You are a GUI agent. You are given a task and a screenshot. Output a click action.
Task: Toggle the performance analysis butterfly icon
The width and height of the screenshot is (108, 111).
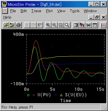(88, 25)
